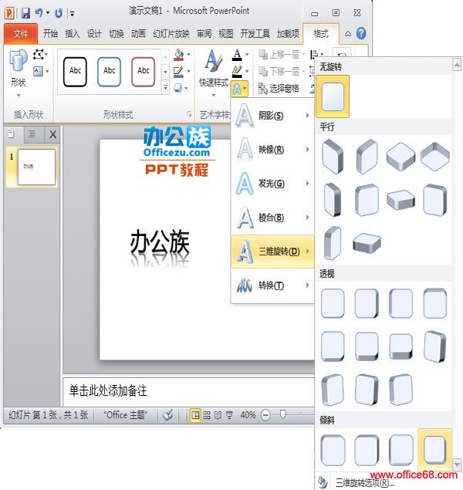Switch to the Home (开始) tab
The height and width of the screenshot is (490, 463).
(50, 33)
